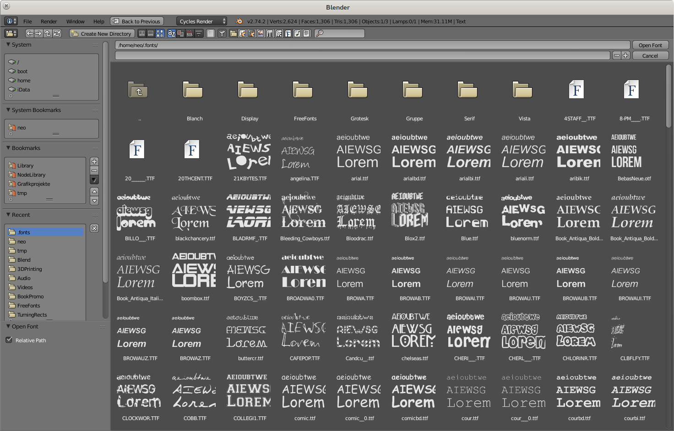Switch to short list display mode

pos(141,33)
